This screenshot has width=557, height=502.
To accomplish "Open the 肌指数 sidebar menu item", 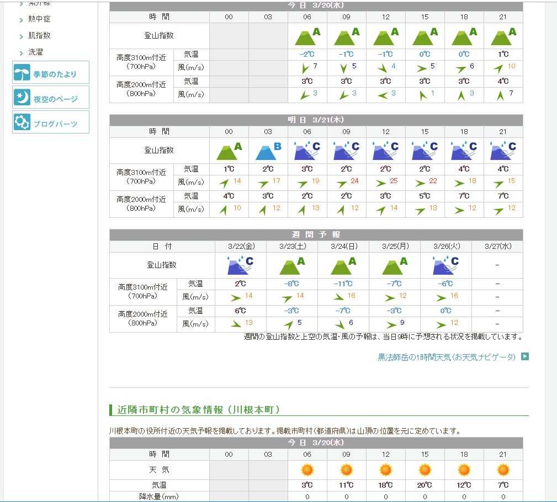I will 39,35.
